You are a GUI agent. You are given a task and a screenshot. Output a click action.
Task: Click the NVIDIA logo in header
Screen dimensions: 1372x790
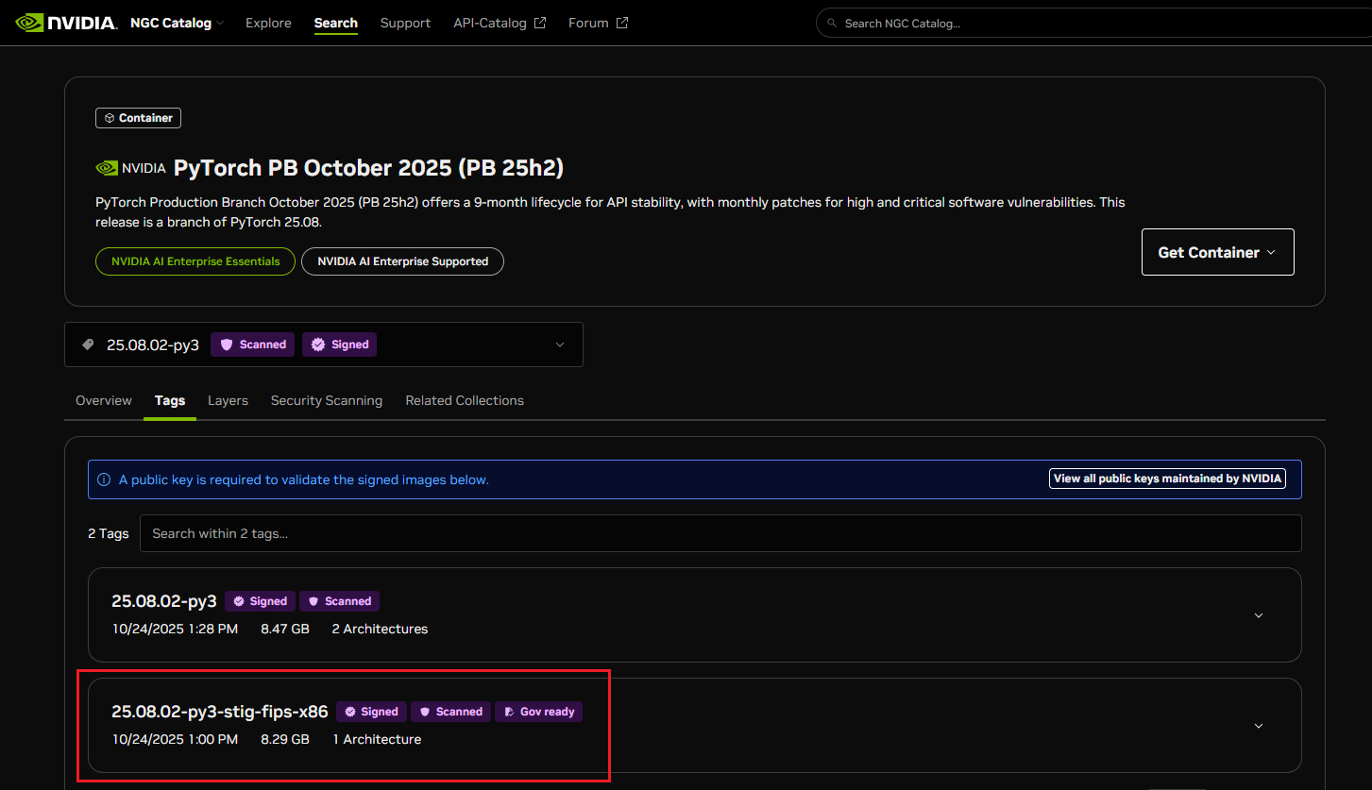(x=66, y=23)
